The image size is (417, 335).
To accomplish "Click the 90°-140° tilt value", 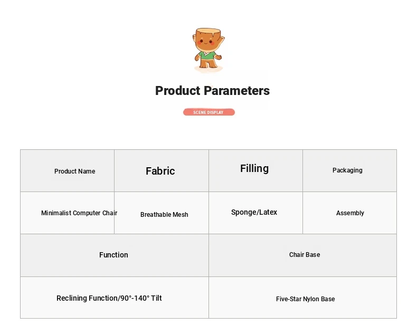I will point(135,298).
